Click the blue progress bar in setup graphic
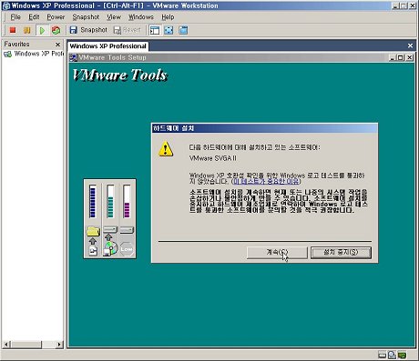419x361 pixels. pyautogui.click(x=93, y=201)
